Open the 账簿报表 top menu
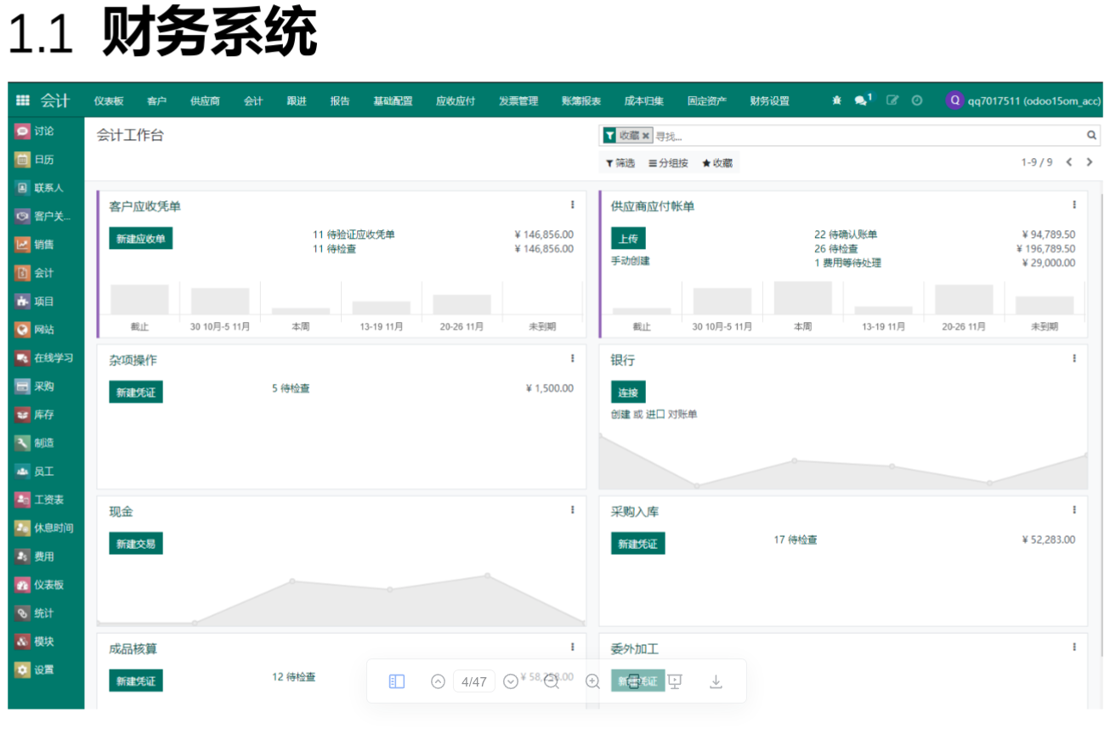Image resolution: width=1110 pixels, height=729 pixels. pos(581,101)
